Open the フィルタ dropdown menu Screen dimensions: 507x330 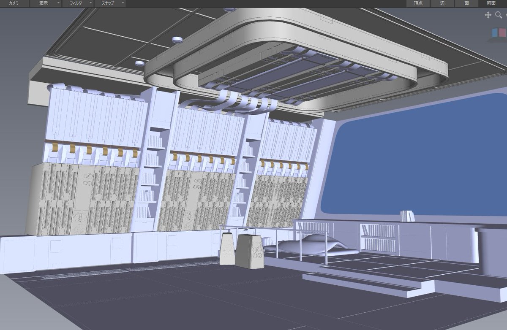(x=77, y=3)
